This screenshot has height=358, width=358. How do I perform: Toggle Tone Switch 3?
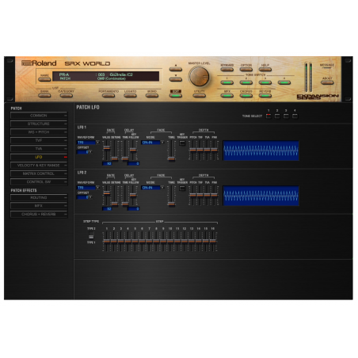[265, 82]
